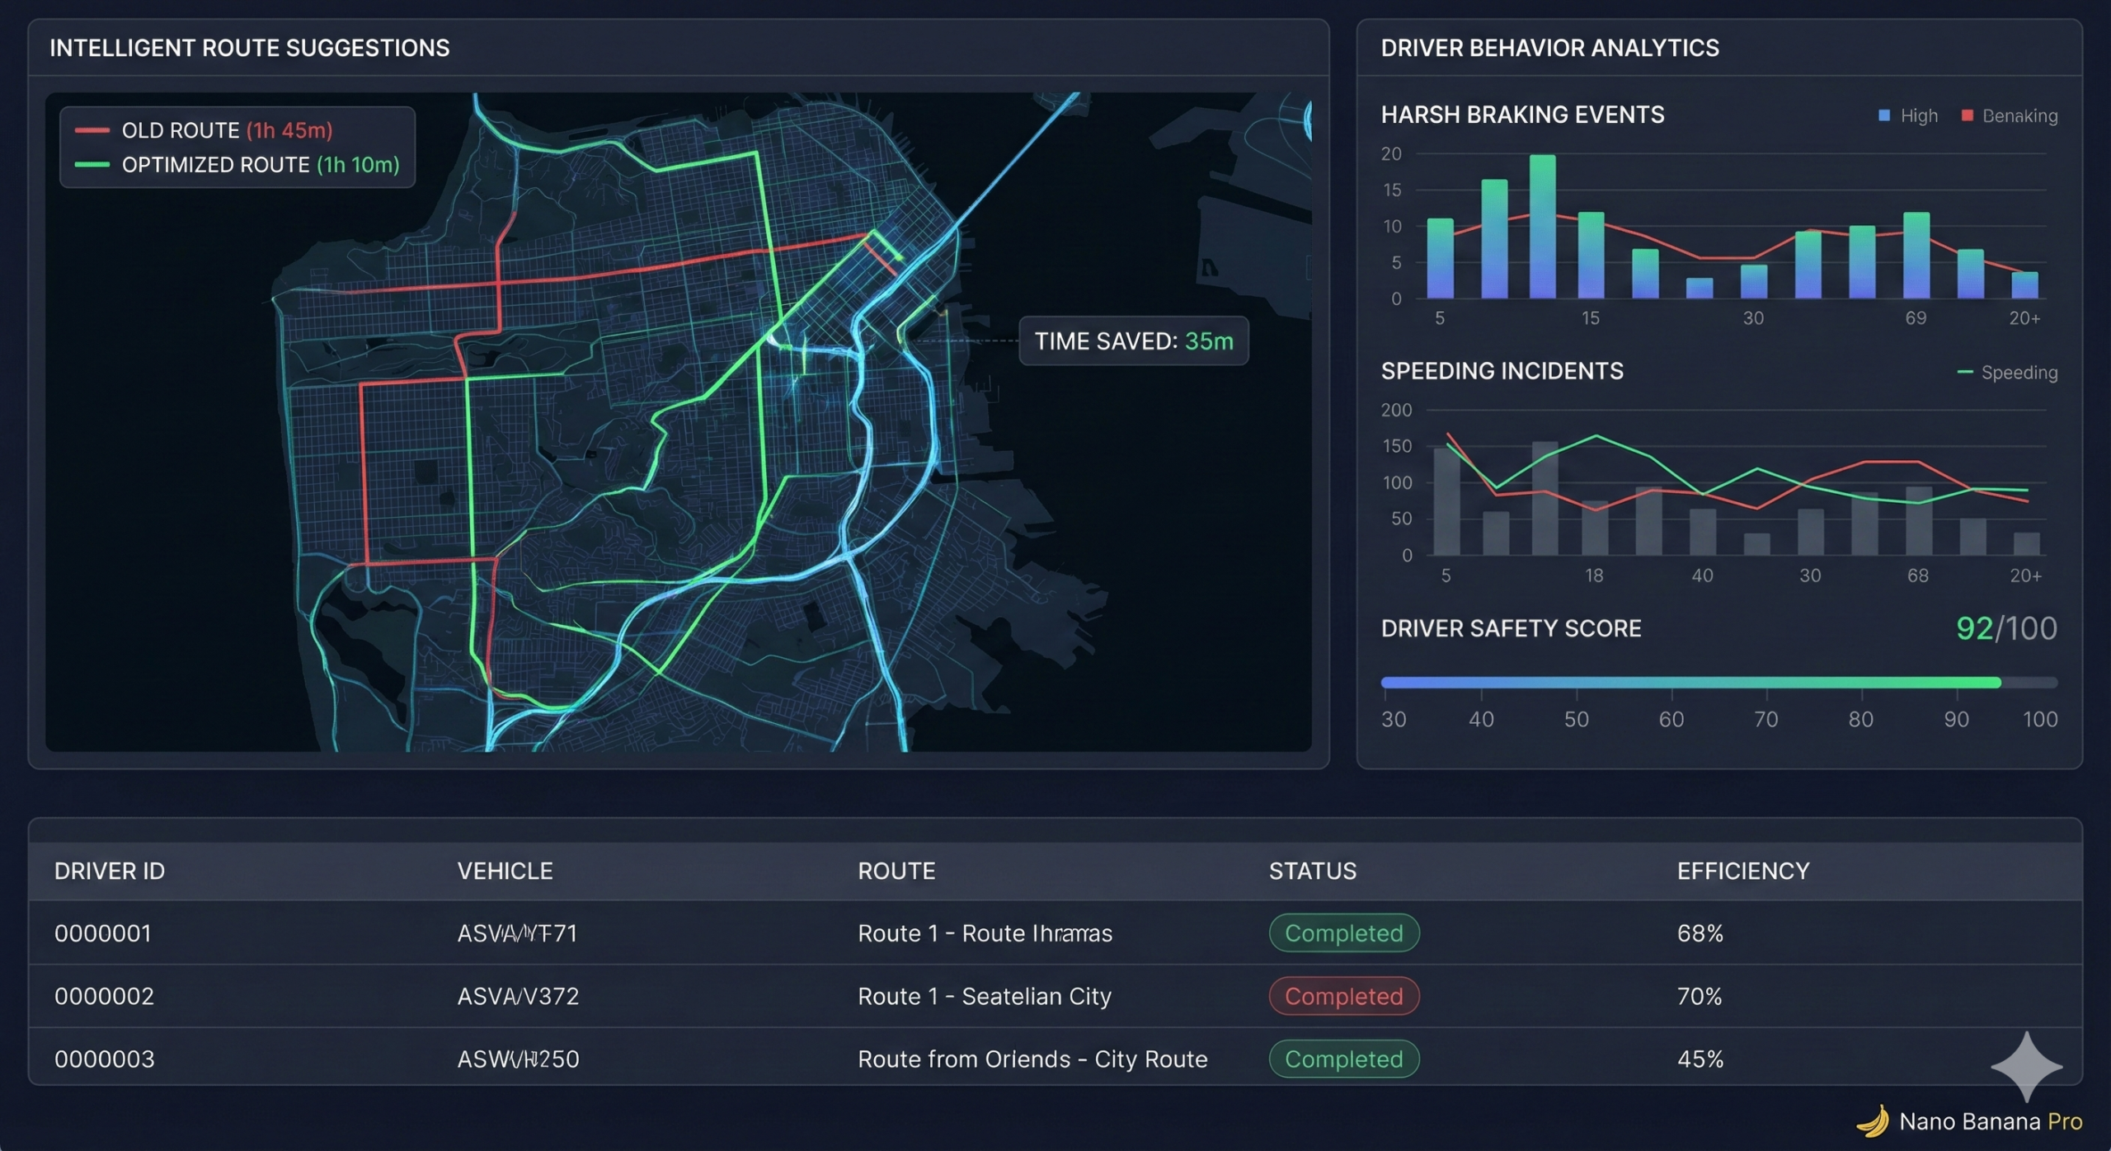Sort table by Driver ID column header

coord(110,871)
